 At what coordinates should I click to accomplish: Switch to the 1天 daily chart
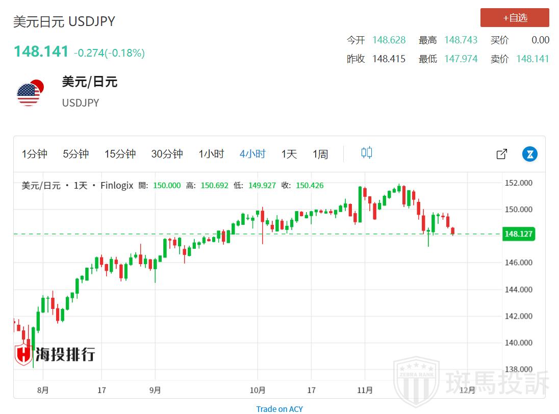coord(289,154)
